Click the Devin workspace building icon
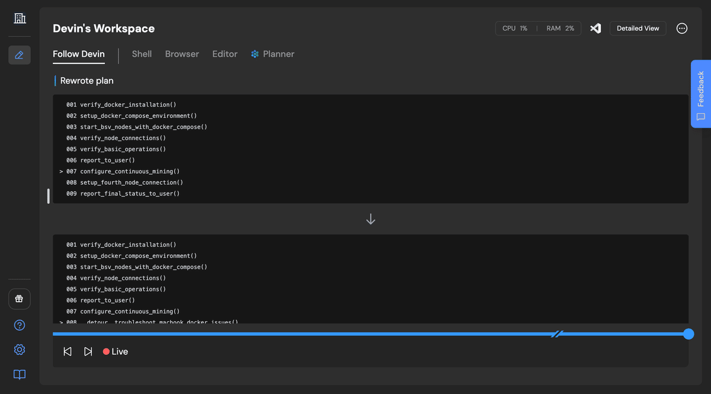The height and width of the screenshot is (394, 711). tap(19, 18)
